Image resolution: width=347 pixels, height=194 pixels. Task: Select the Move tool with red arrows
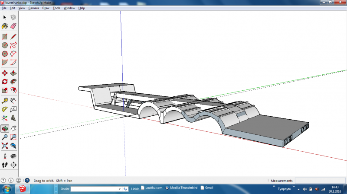5,73
